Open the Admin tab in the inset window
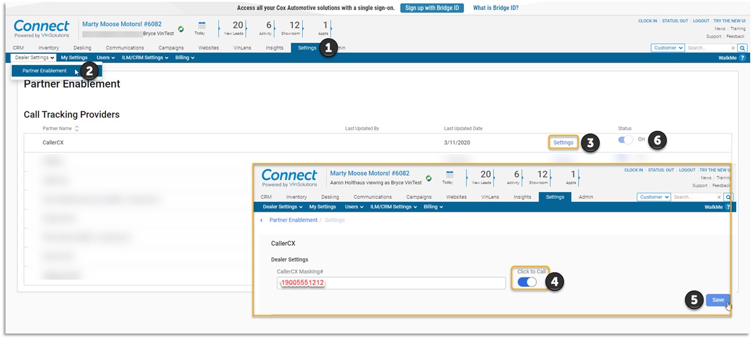 point(586,197)
